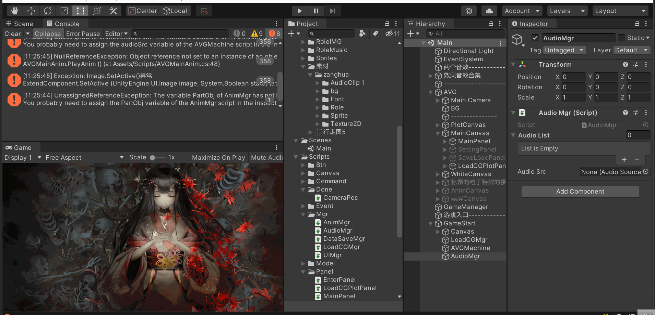Select the Rotate tool
Screen dimensions: 655x315
(x=48, y=11)
